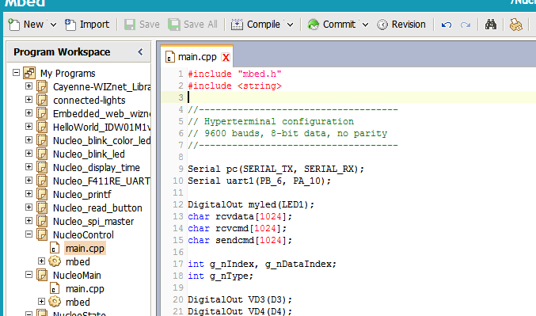The width and height of the screenshot is (536, 316).
Task: Open the Commit dropdown arrow
Action: (366, 25)
